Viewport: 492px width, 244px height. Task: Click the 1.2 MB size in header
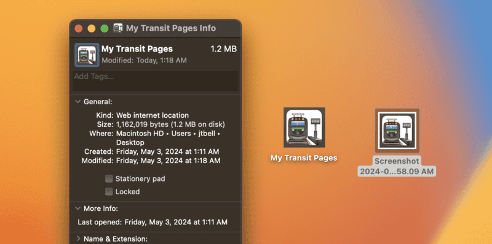pos(223,49)
